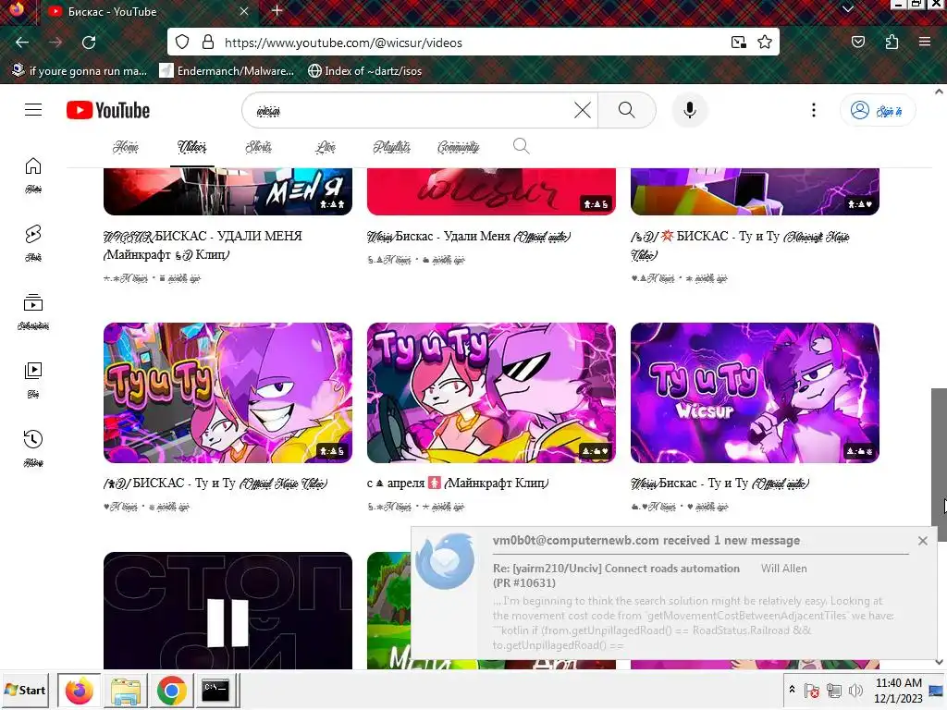
Task: Click the YouTube search text field
Action: pyautogui.click(x=411, y=111)
